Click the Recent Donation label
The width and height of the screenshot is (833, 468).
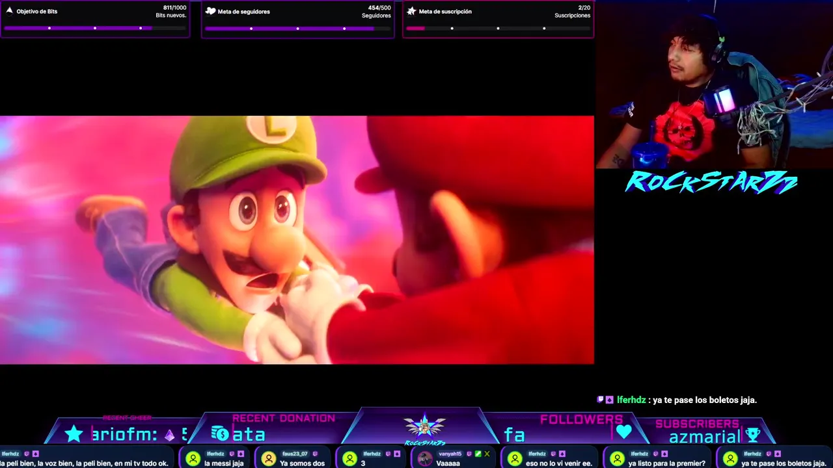pyautogui.click(x=284, y=418)
